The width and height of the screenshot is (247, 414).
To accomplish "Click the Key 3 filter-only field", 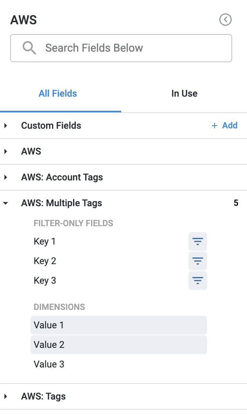I will pyautogui.click(x=45, y=281).
